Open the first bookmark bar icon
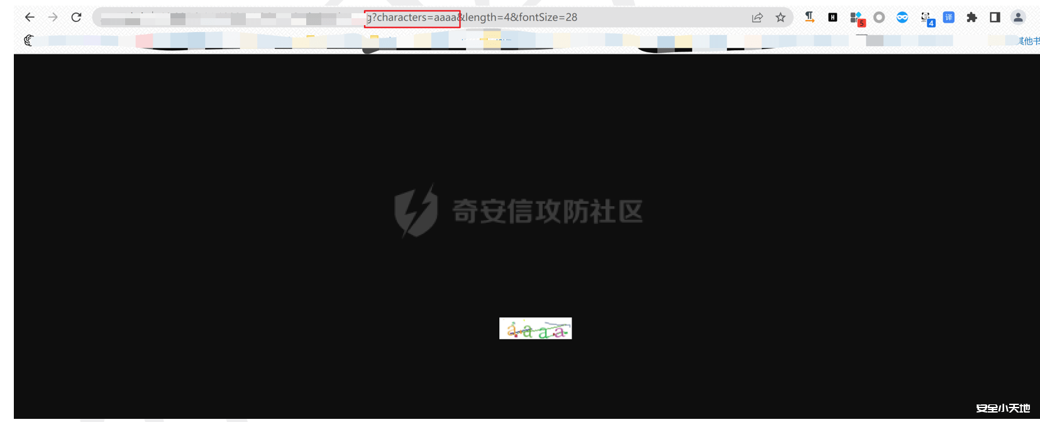Image resolution: width=1040 pixels, height=422 pixels. (x=28, y=40)
